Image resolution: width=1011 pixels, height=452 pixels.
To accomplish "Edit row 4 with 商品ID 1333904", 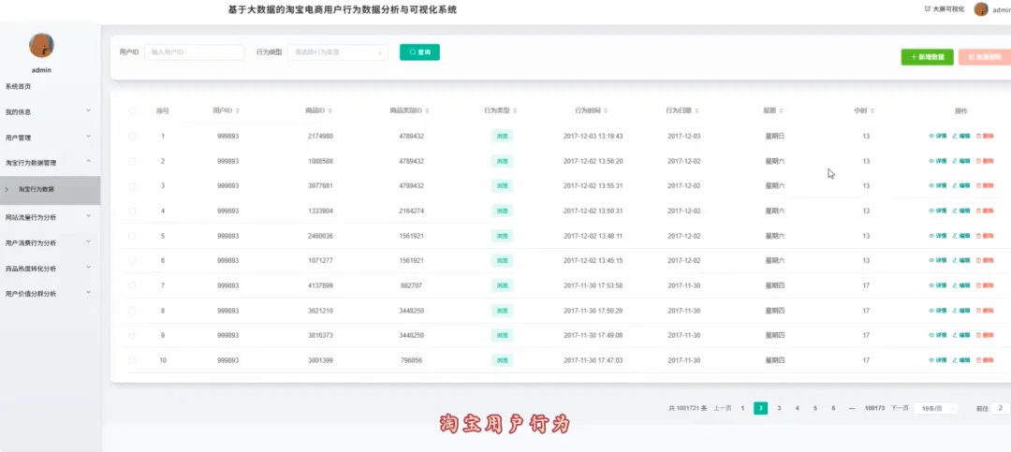I will point(960,211).
